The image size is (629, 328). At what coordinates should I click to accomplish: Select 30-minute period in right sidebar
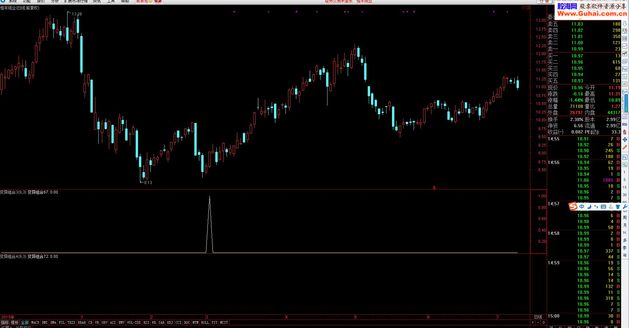tap(624, 195)
